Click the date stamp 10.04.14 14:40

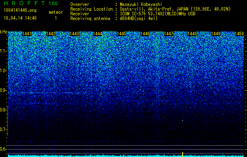[20, 18]
